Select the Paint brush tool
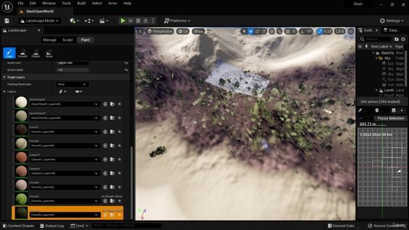 pyautogui.click(x=10, y=53)
